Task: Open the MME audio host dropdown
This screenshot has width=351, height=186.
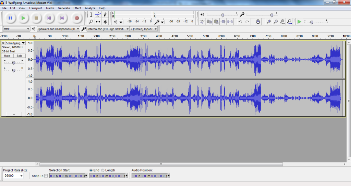Action: 16,29
